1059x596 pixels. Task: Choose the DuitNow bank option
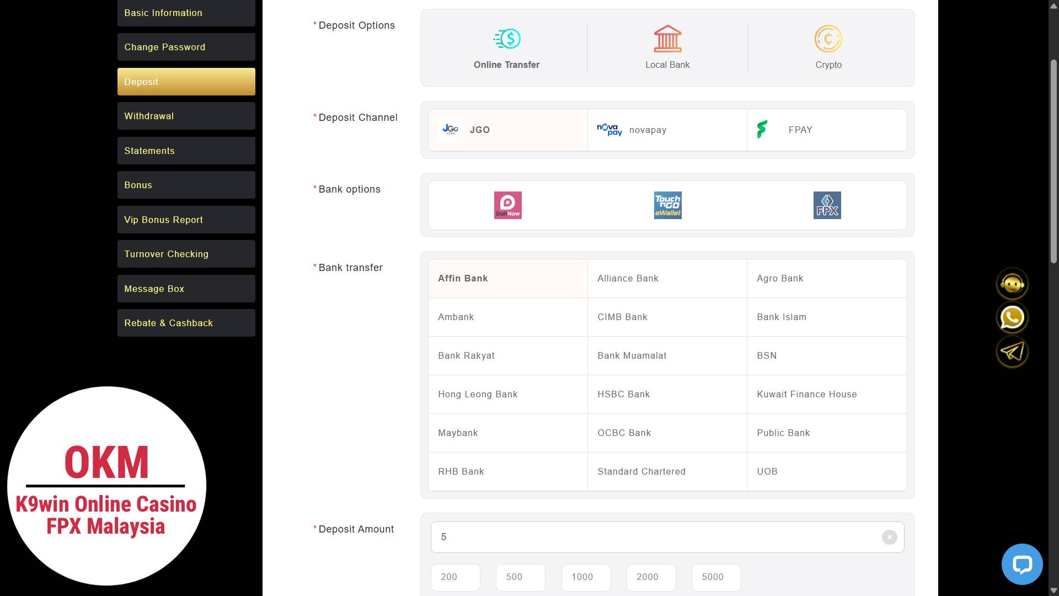coord(508,205)
